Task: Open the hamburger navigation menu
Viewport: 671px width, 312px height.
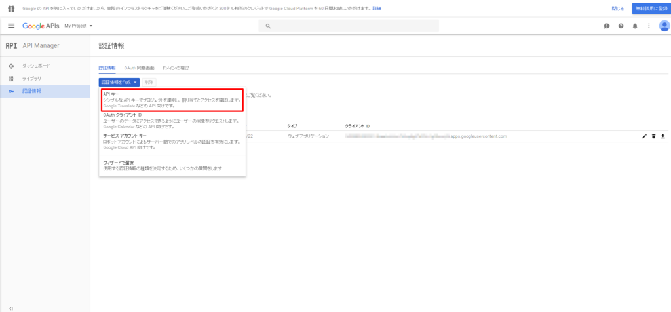Action: coord(12,26)
